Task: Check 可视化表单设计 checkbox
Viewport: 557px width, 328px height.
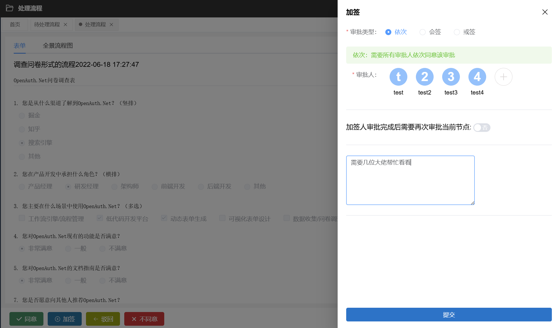Action: [x=222, y=218]
